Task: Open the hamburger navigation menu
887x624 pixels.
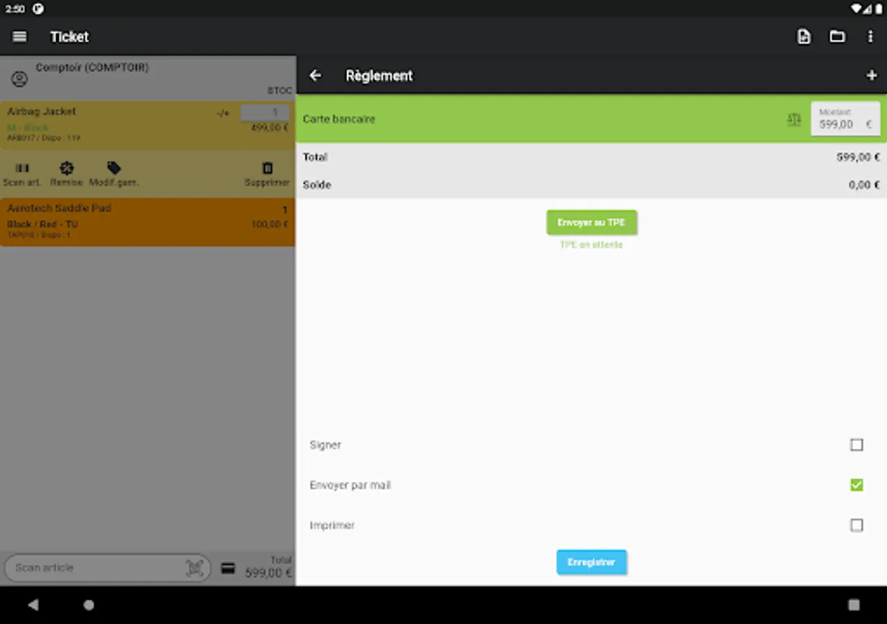Action: (x=19, y=37)
